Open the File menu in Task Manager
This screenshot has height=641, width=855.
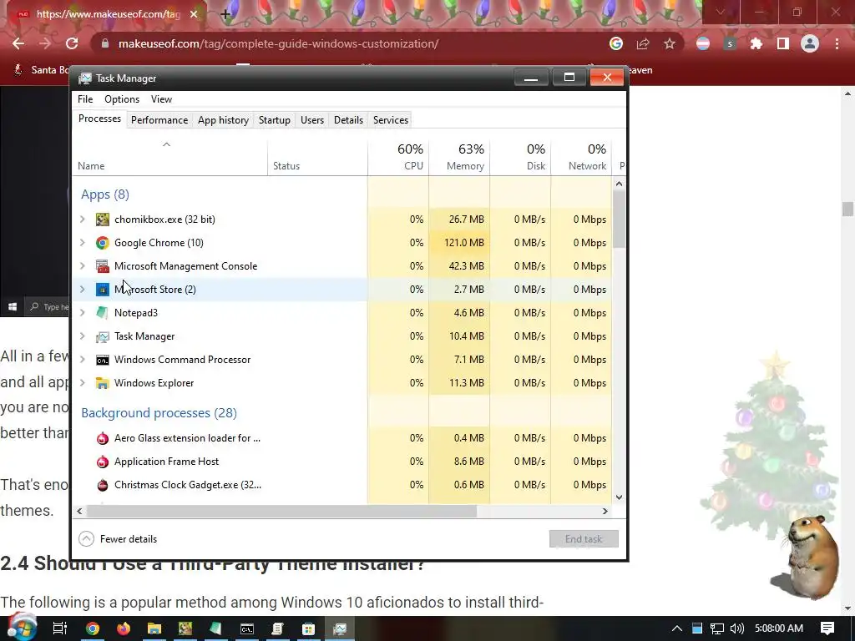tap(85, 99)
